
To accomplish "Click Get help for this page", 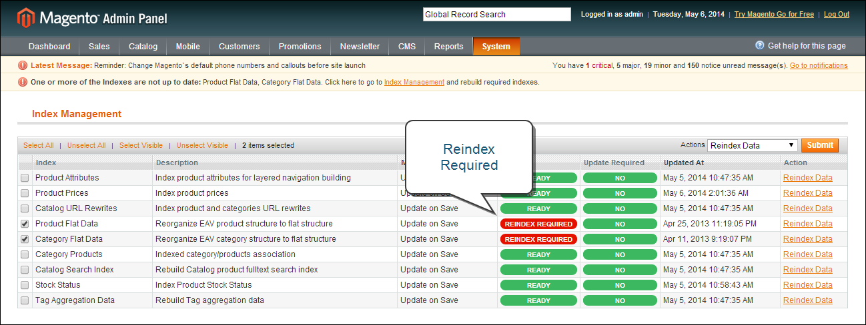I will pyautogui.click(x=807, y=46).
